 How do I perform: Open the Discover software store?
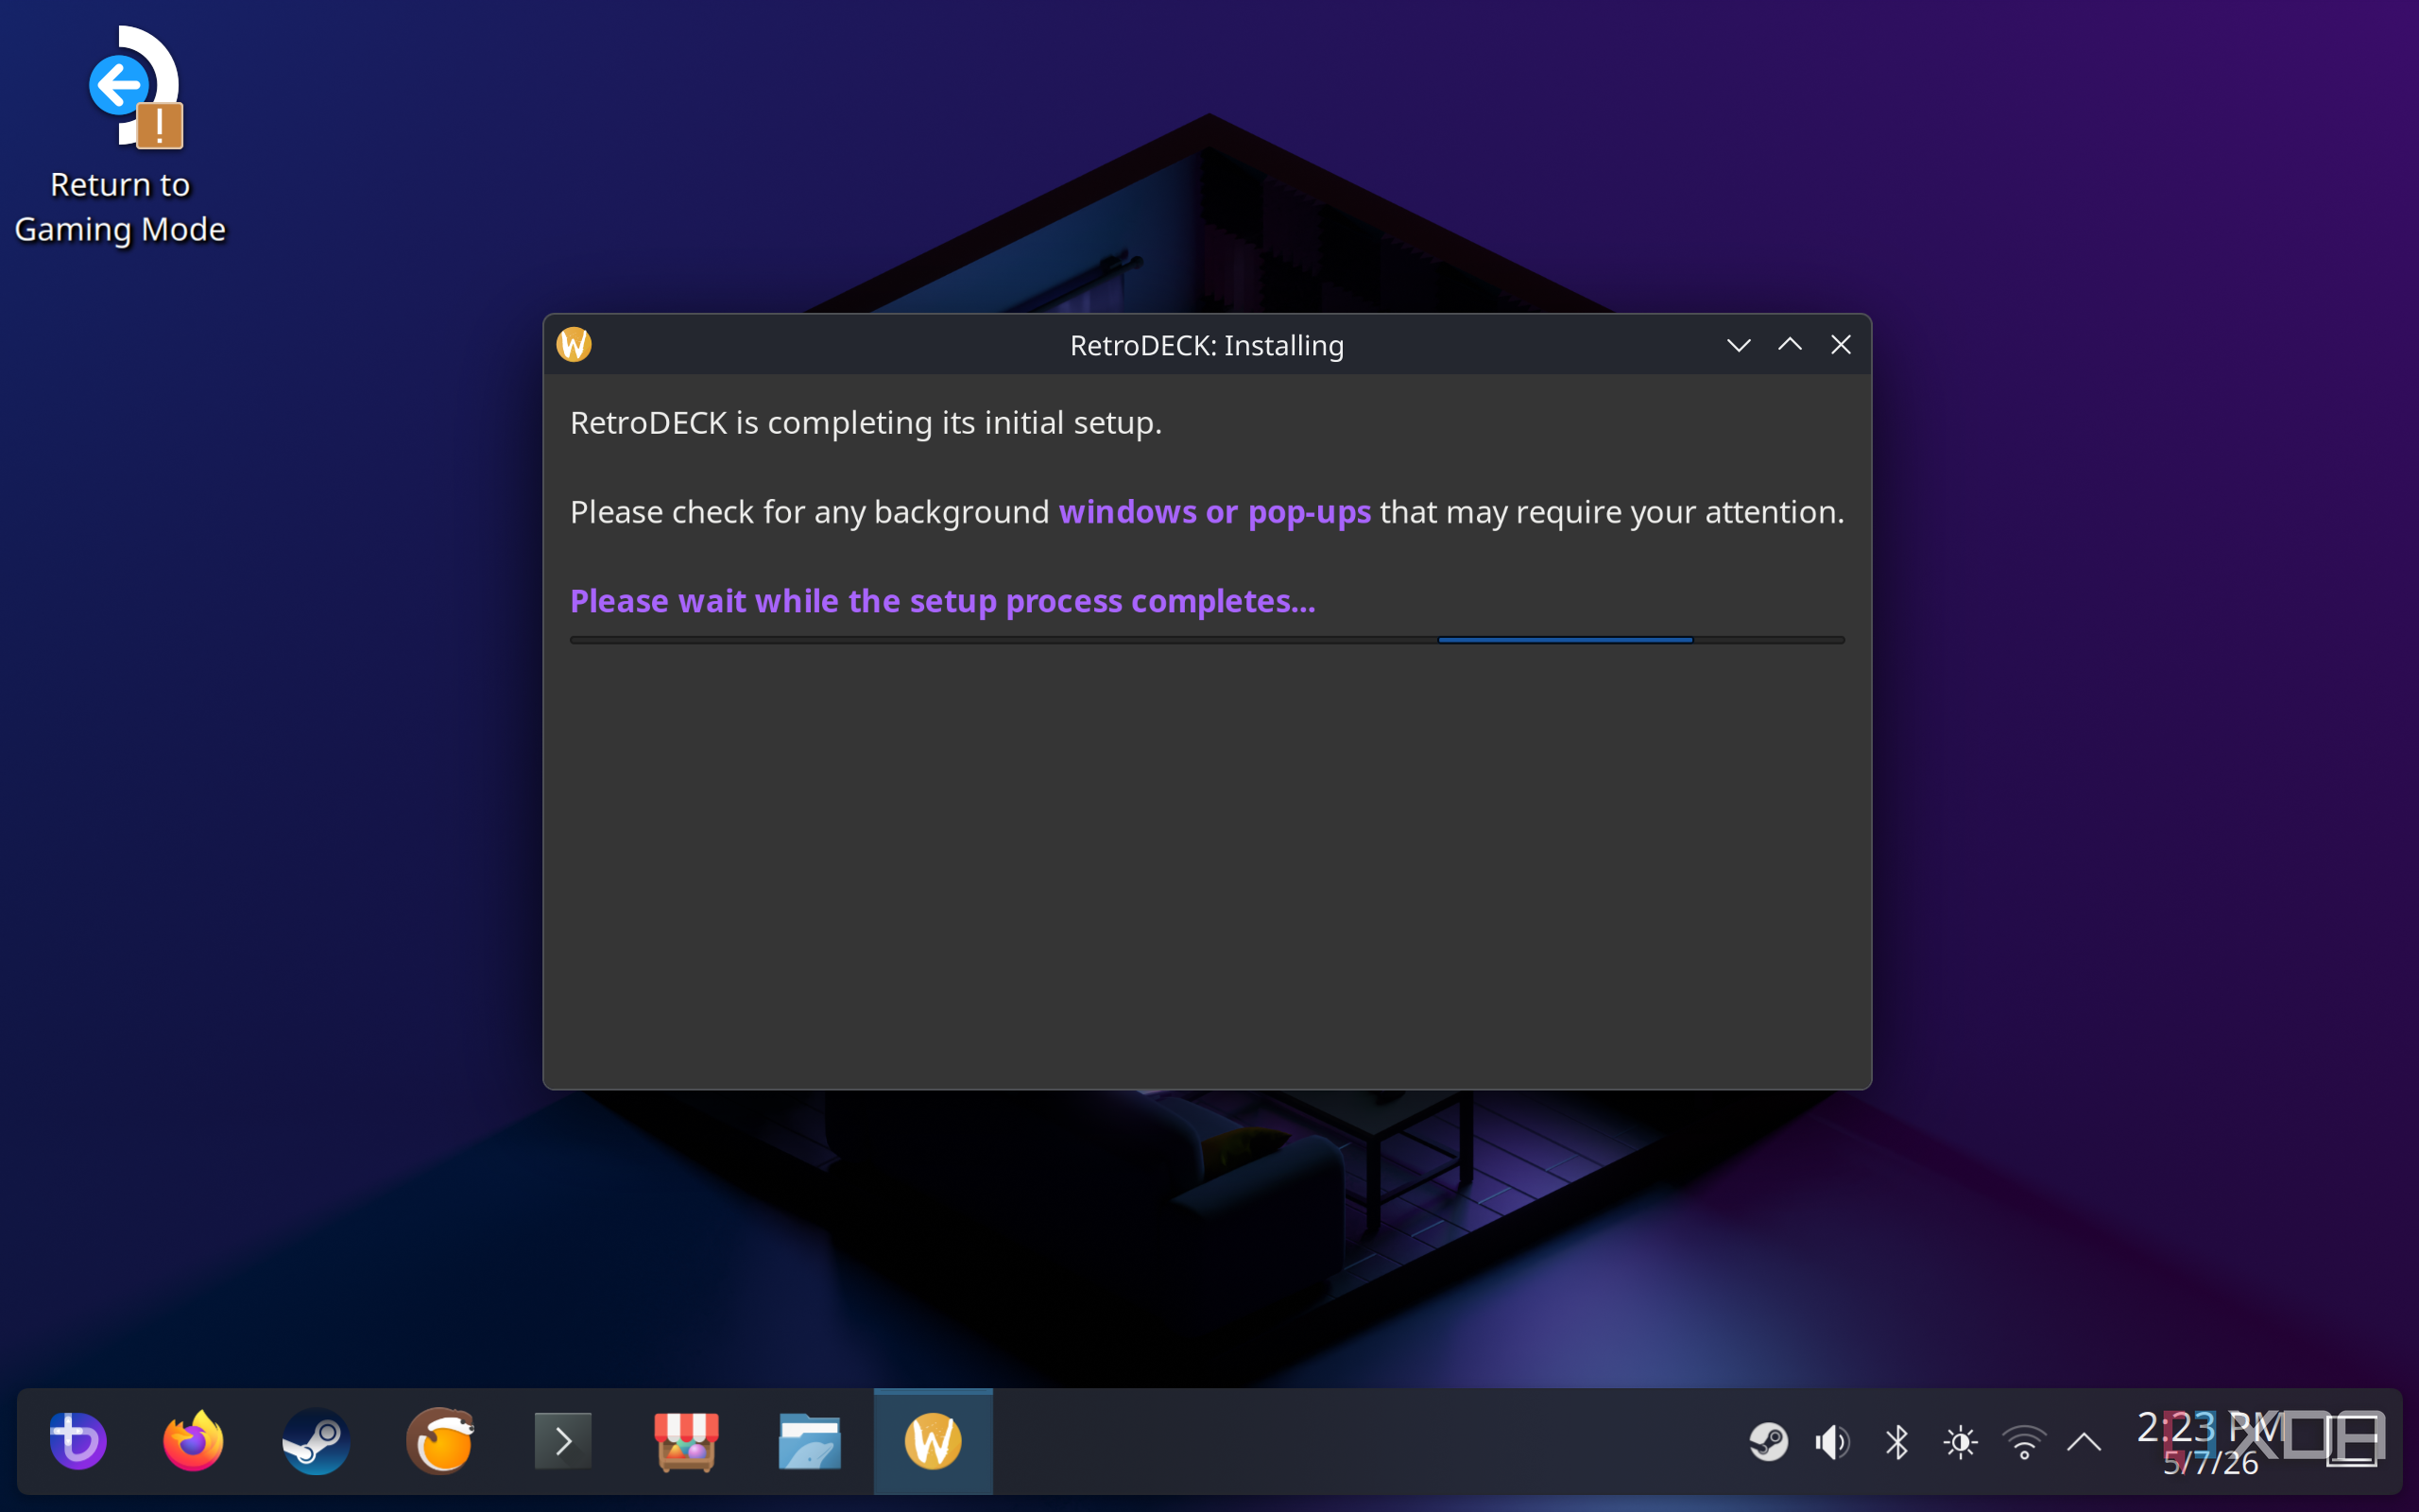[x=686, y=1441]
